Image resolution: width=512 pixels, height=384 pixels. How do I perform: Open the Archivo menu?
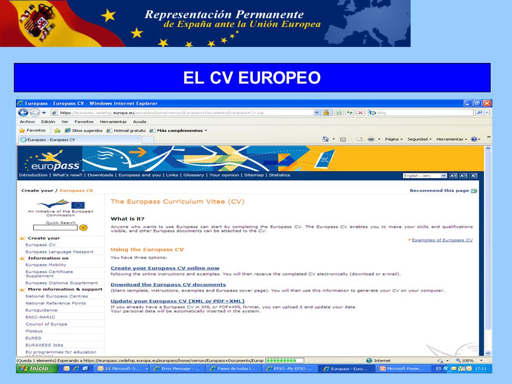coord(27,122)
